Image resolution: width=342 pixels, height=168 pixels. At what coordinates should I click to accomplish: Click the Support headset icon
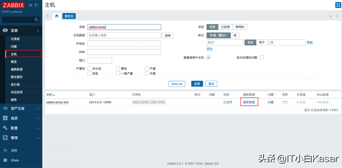[x=5, y=151]
